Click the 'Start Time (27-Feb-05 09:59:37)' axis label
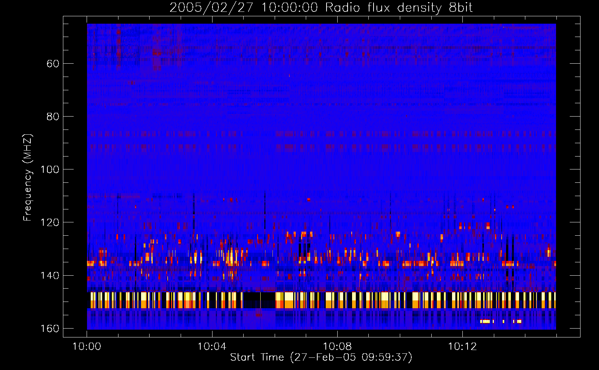 [x=321, y=357]
